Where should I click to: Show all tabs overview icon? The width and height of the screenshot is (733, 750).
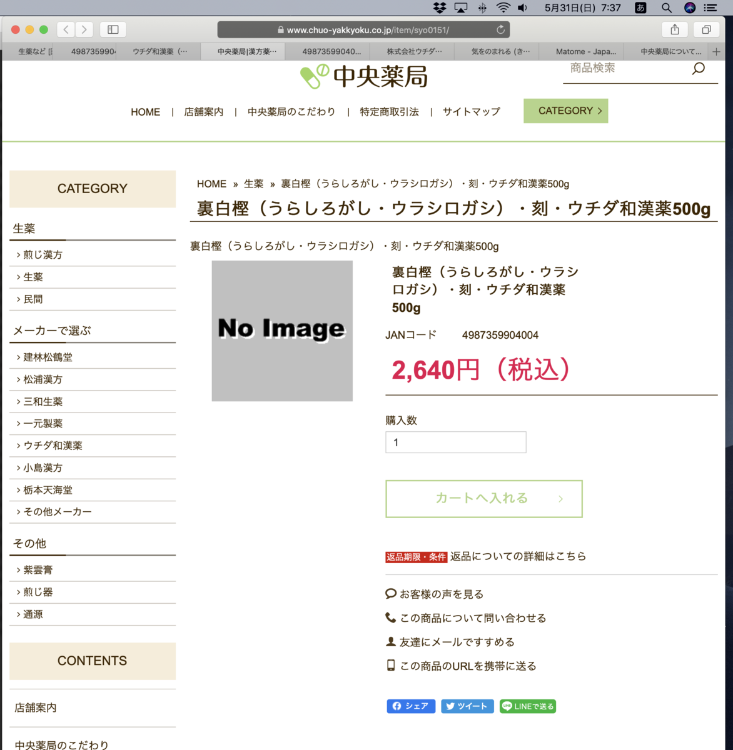(707, 29)
